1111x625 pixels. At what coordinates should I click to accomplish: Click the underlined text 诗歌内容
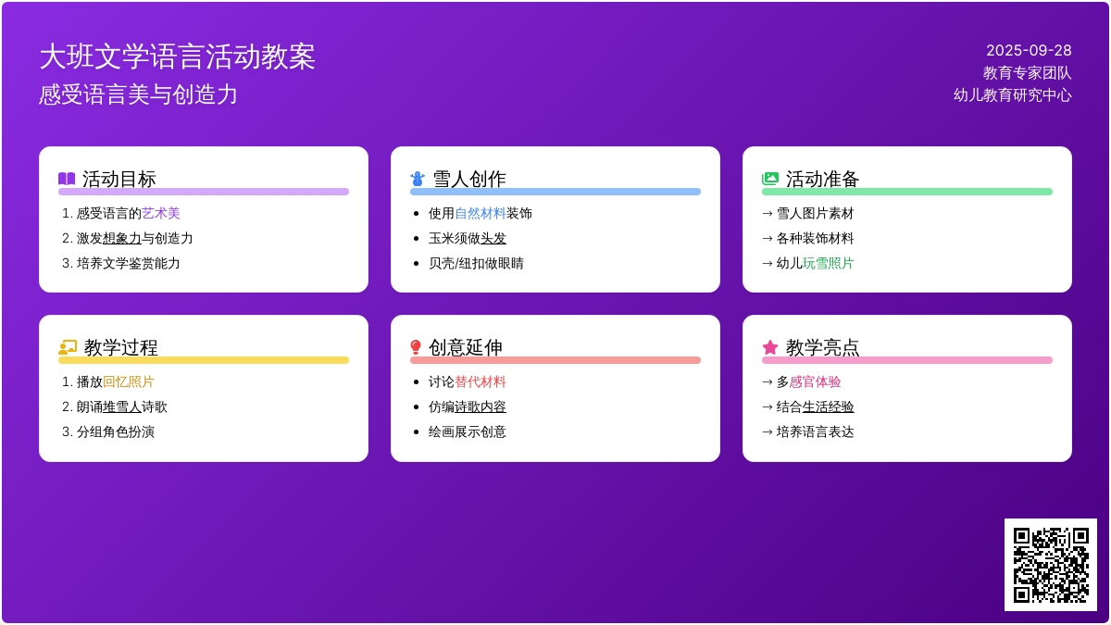click(481, 406)
